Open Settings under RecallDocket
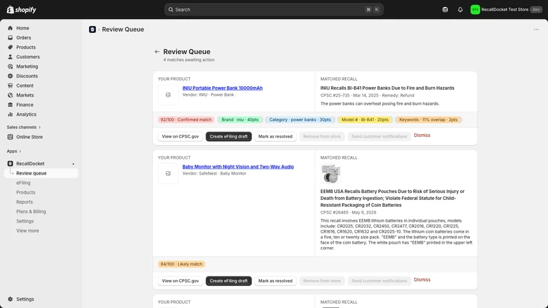The width and height of the screenshot is (548, 308). click(x=25, y=221)
